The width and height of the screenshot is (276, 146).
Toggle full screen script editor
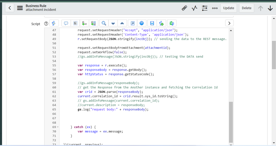(x=133, y=23)
